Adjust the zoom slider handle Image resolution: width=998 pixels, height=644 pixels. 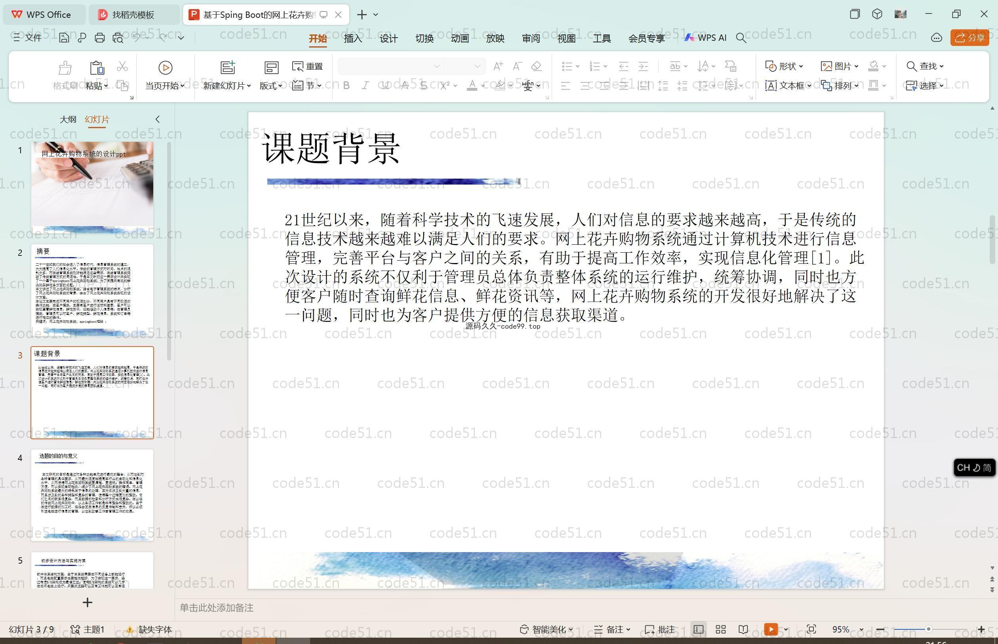(x=929, y=629)
